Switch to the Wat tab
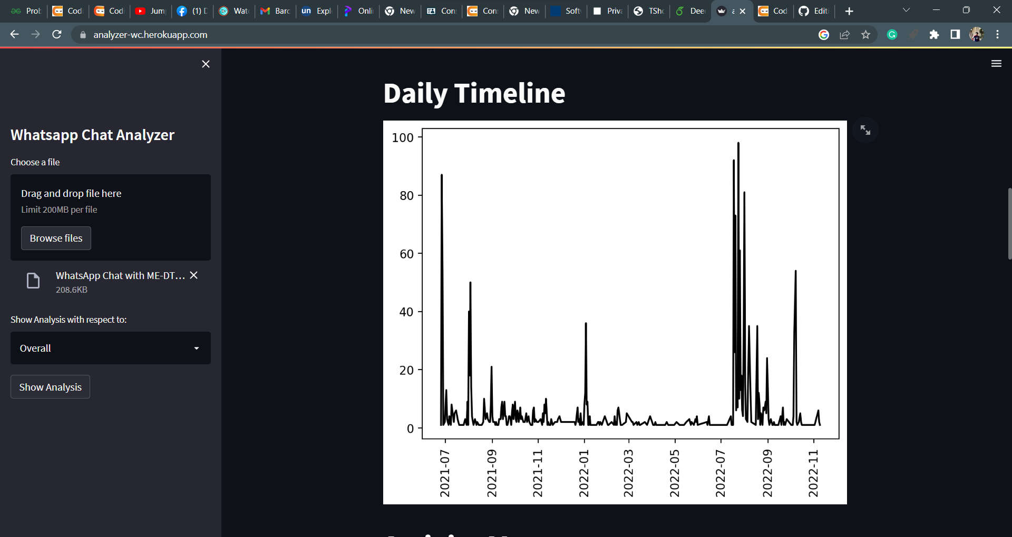 click(x=234, y=11)
